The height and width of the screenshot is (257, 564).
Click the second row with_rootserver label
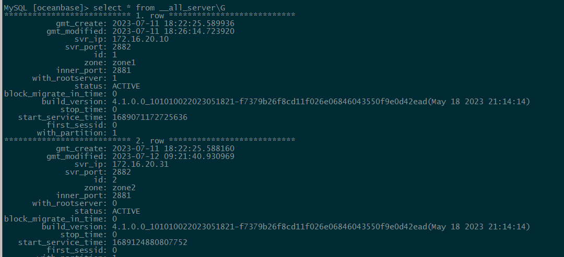pyautogui.click(x=69, y=203)
